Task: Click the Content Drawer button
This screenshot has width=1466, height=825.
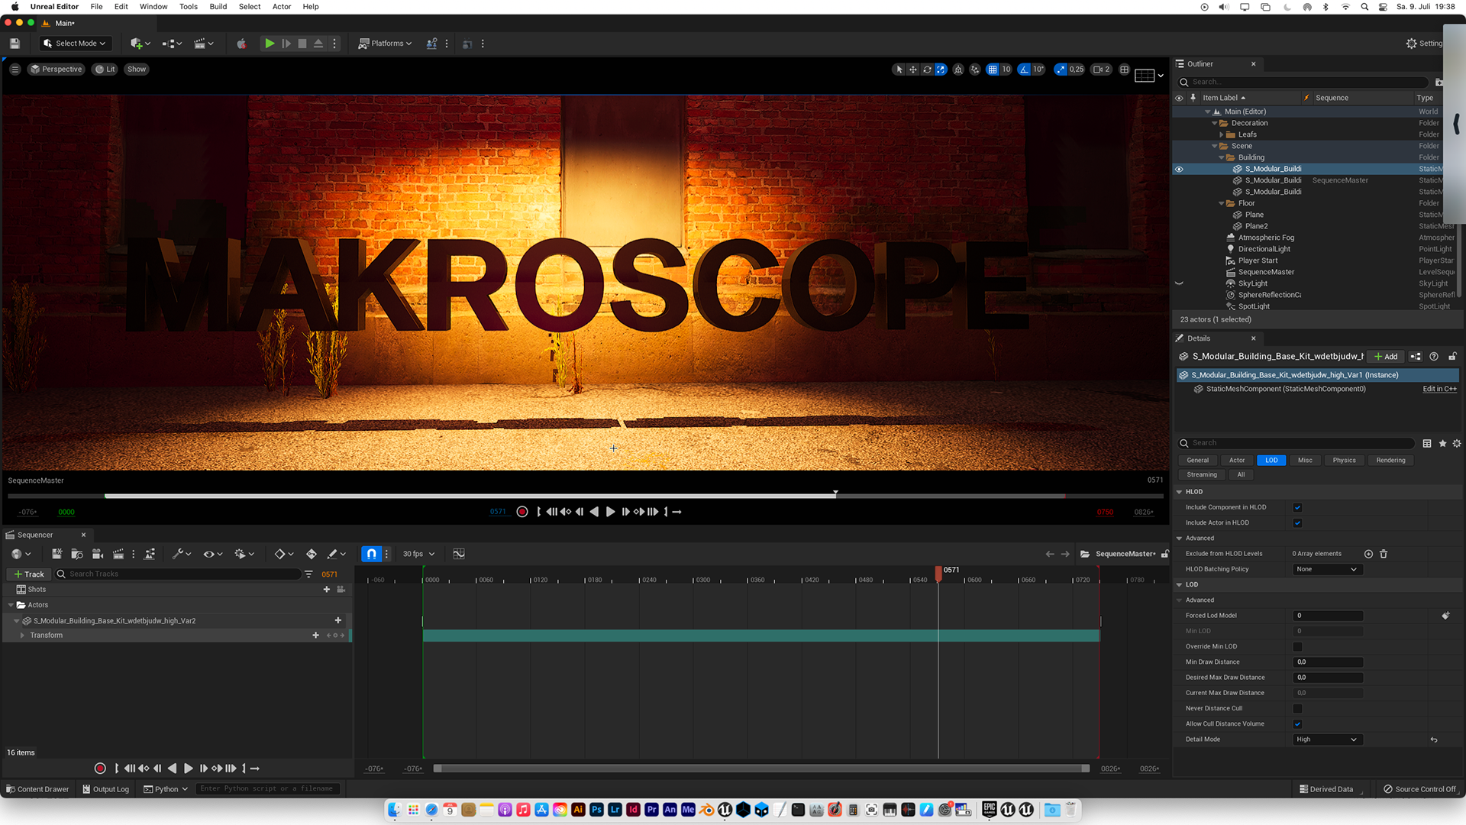Action: (37, 789)
